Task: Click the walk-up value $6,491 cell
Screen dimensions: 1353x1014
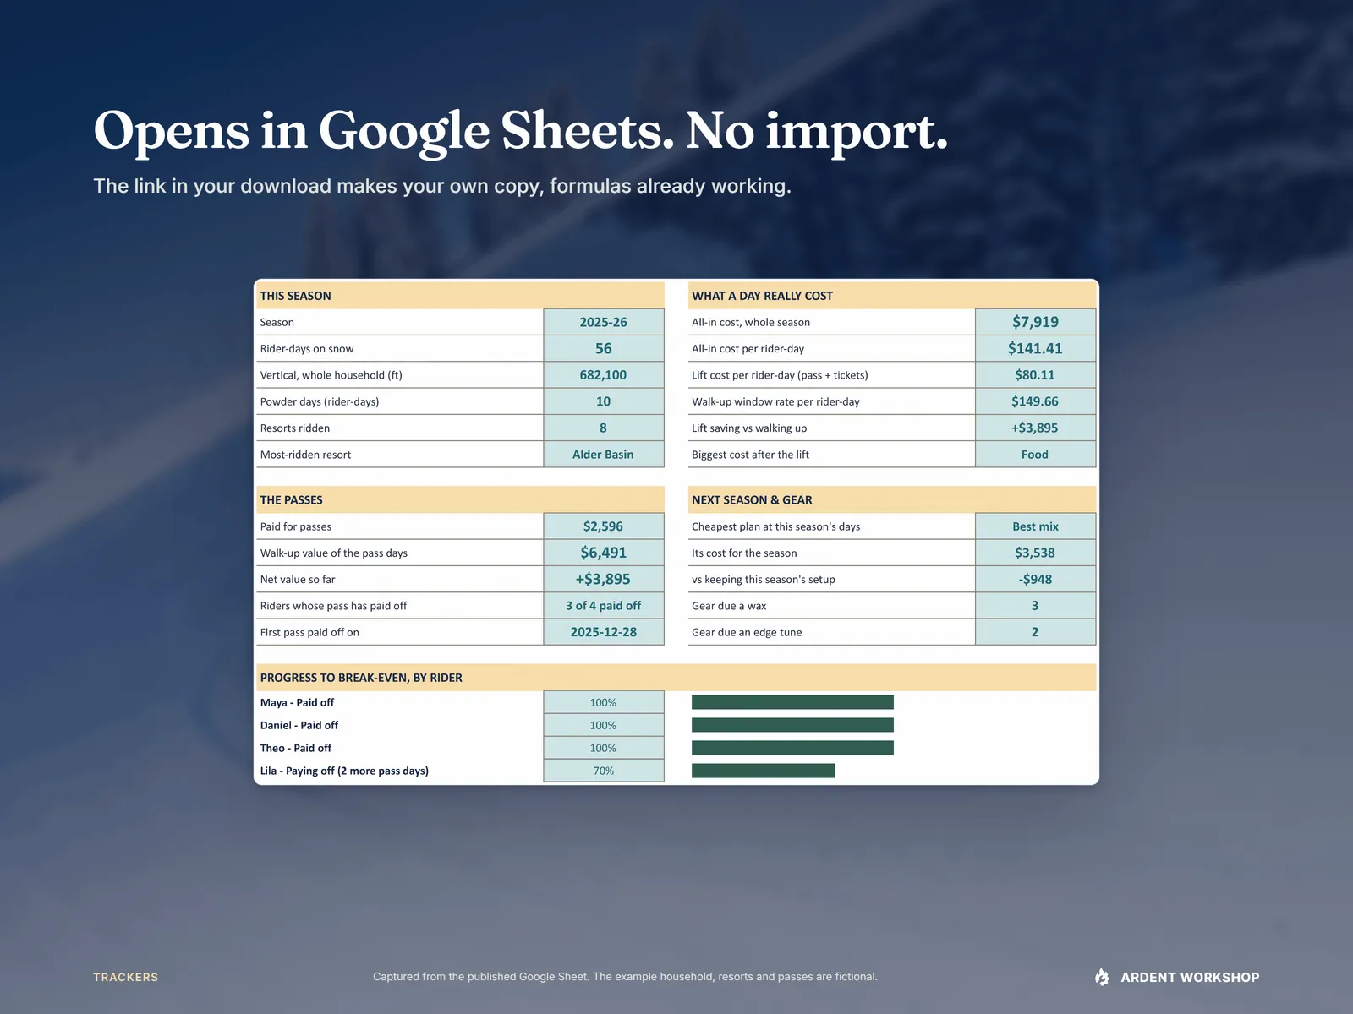Action: (x=604, y=553)
